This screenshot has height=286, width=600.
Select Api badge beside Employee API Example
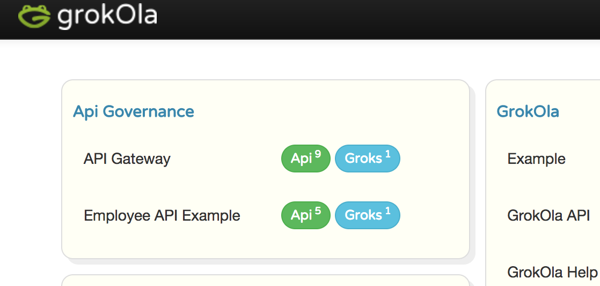306,215
